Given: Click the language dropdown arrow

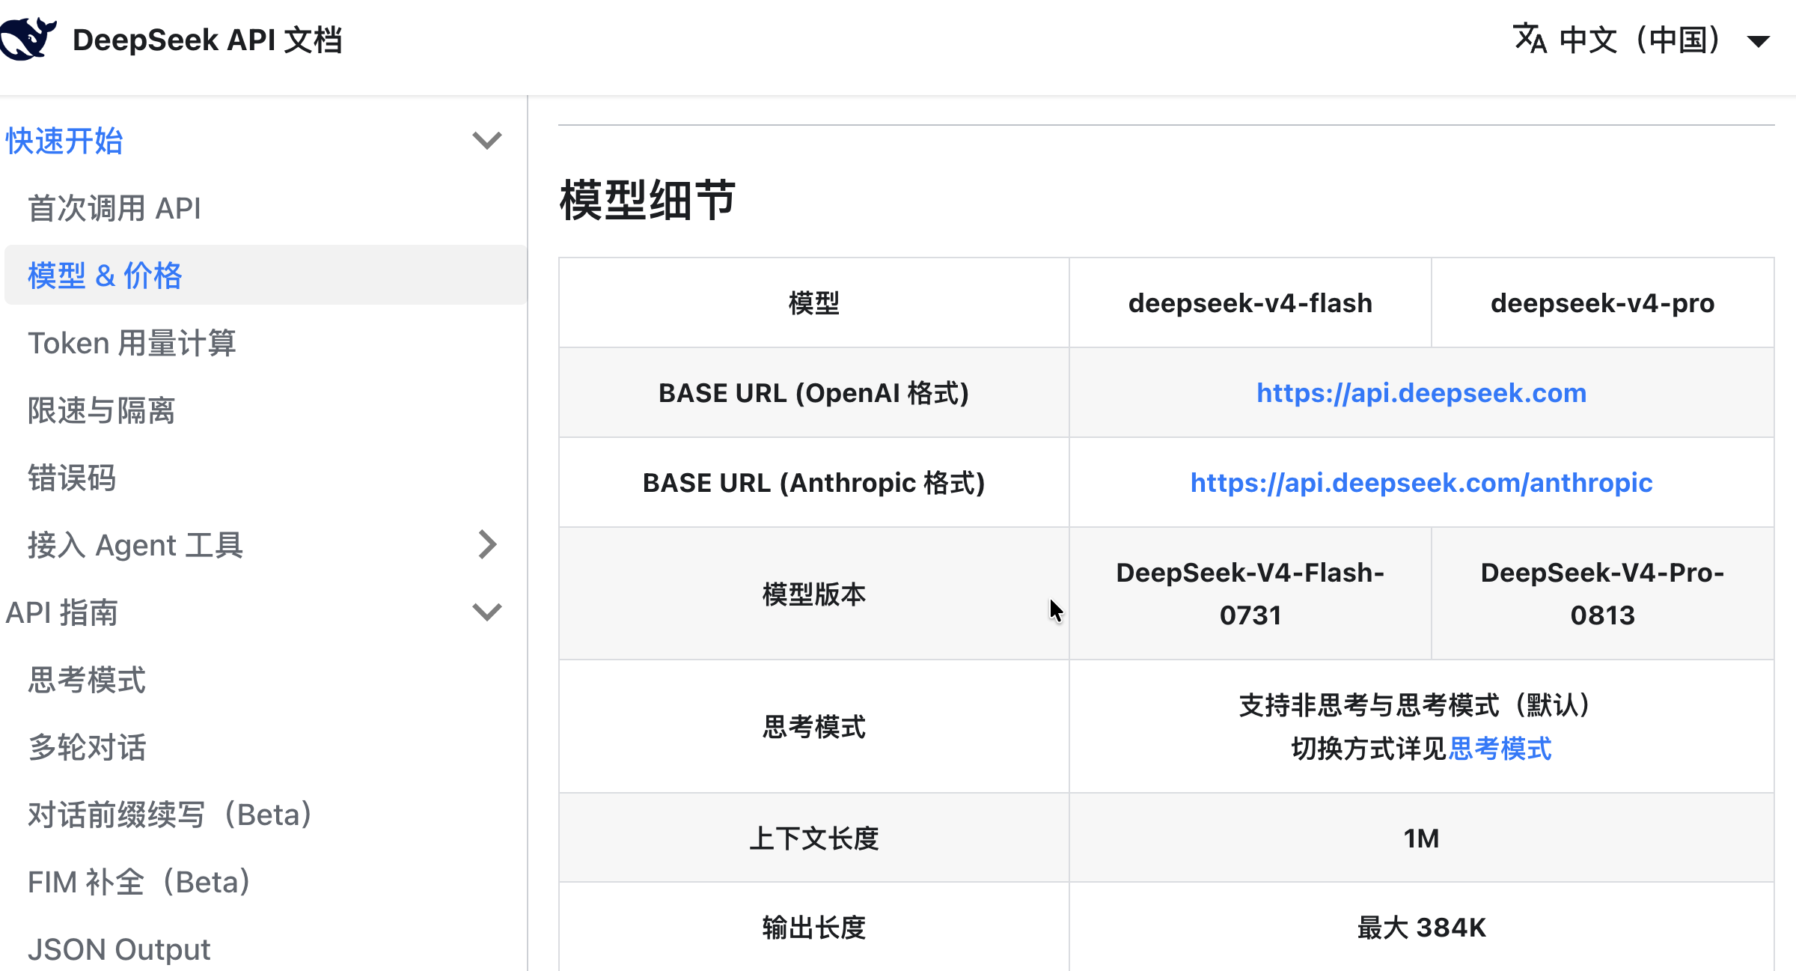Looking at the screenshot, I should coord(1759,41).
